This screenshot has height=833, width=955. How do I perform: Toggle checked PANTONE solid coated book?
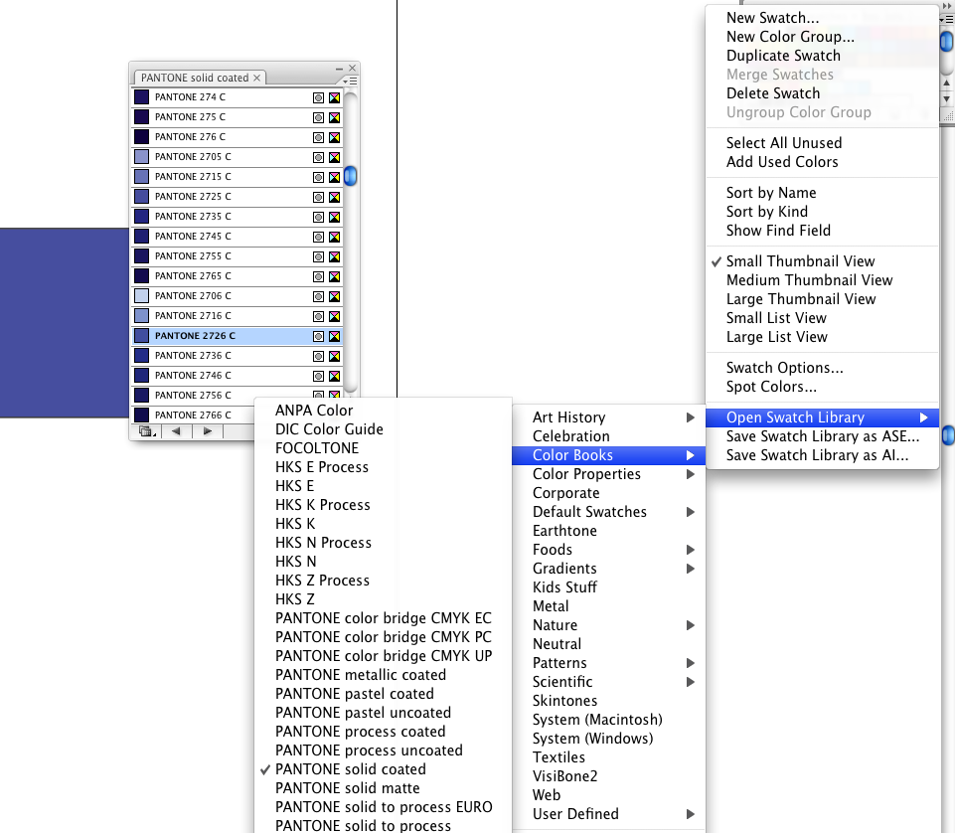pos(350,769)
